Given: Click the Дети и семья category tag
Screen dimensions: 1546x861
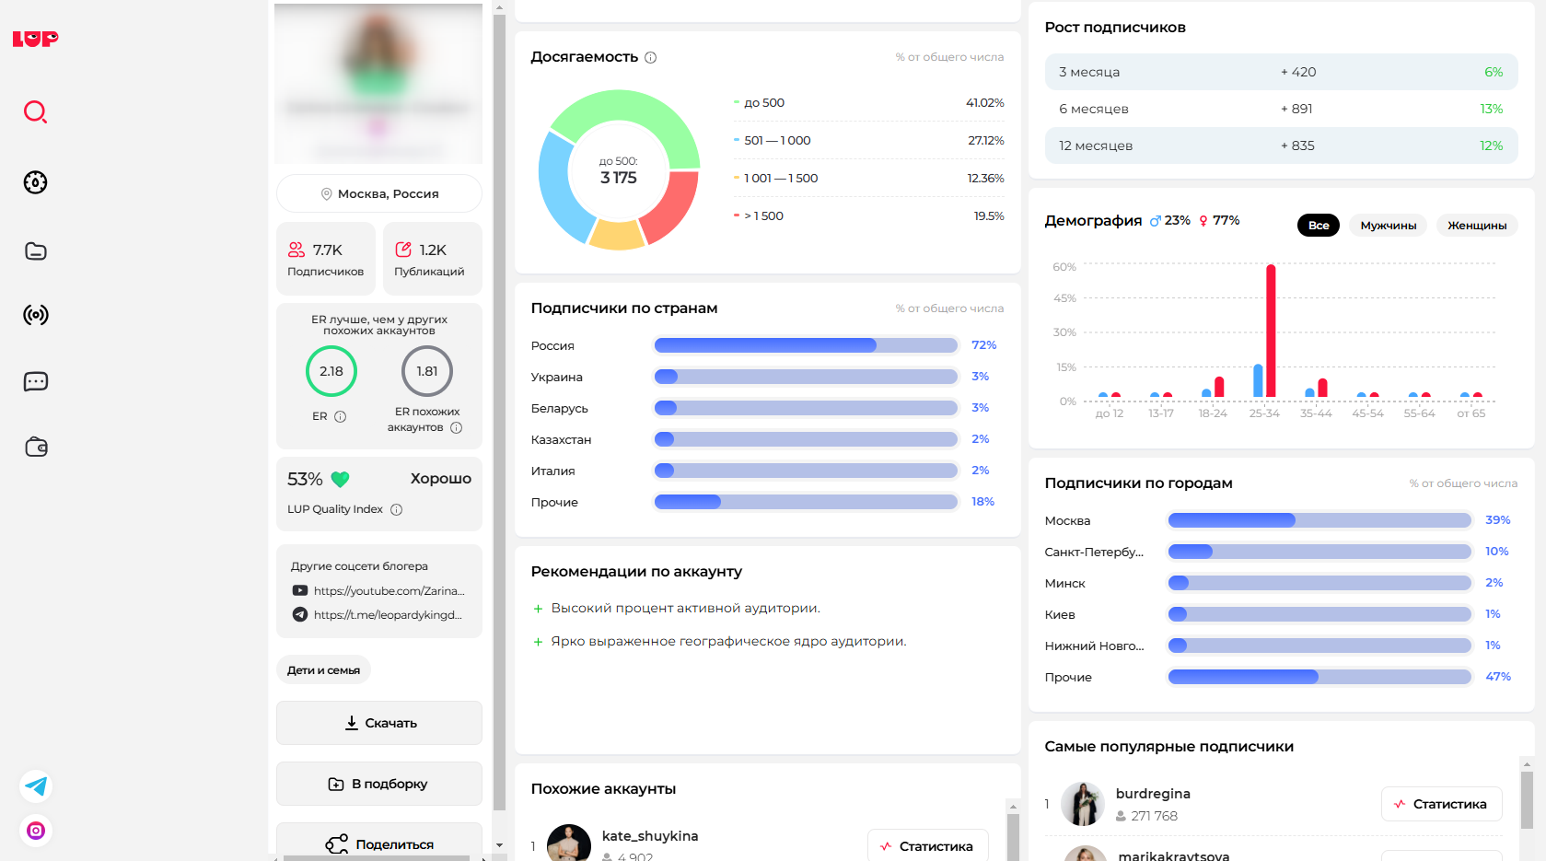Looking at the screenshot, I should pos(323,670).
